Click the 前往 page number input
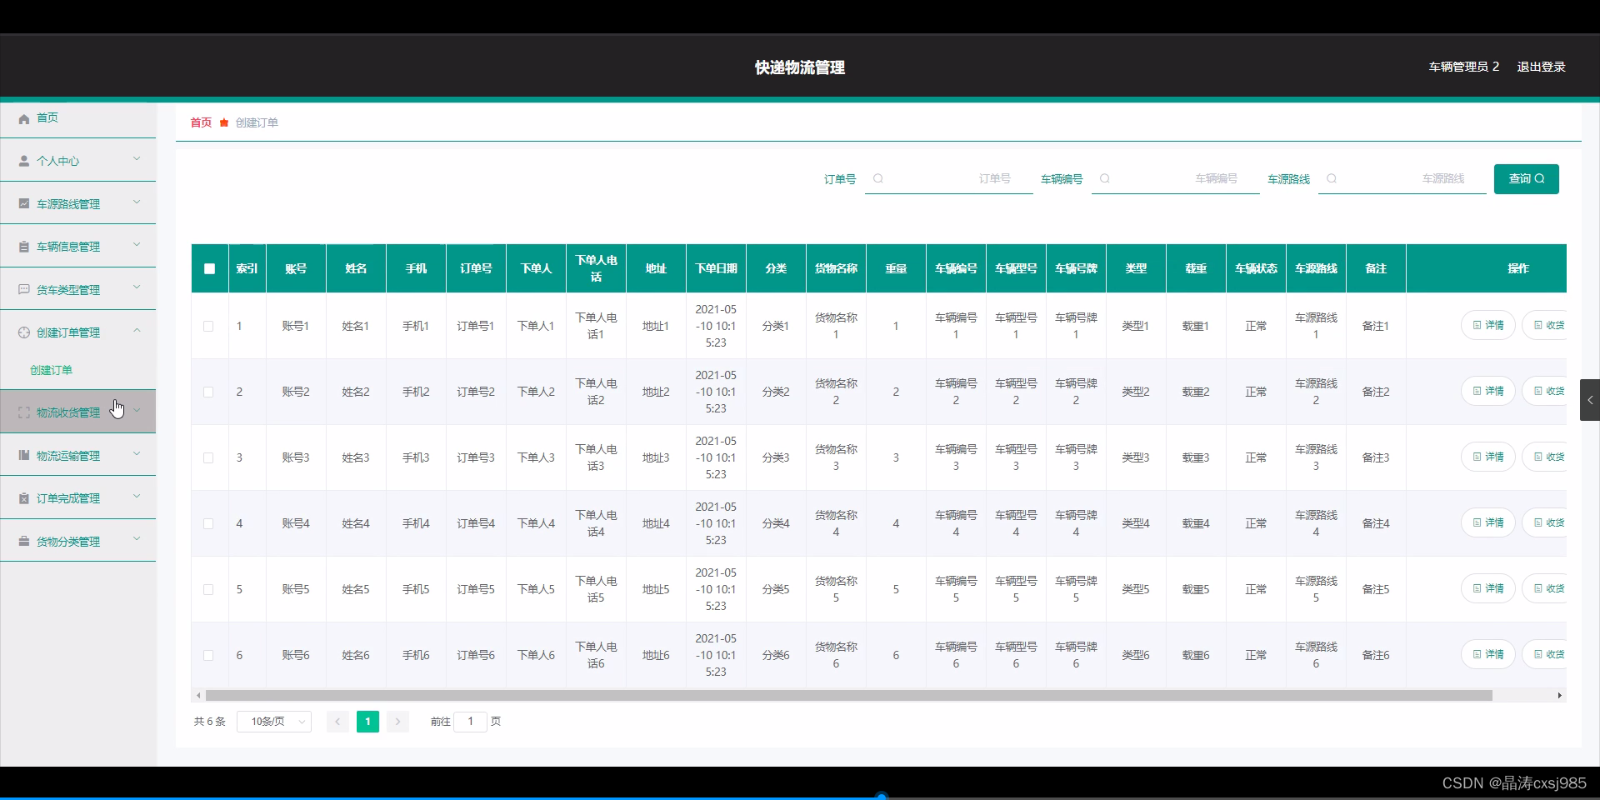The image size is (1600, 800). [x=470, y=722]
